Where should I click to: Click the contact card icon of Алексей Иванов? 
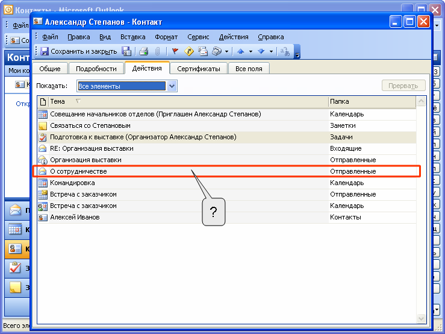(43, 218)
